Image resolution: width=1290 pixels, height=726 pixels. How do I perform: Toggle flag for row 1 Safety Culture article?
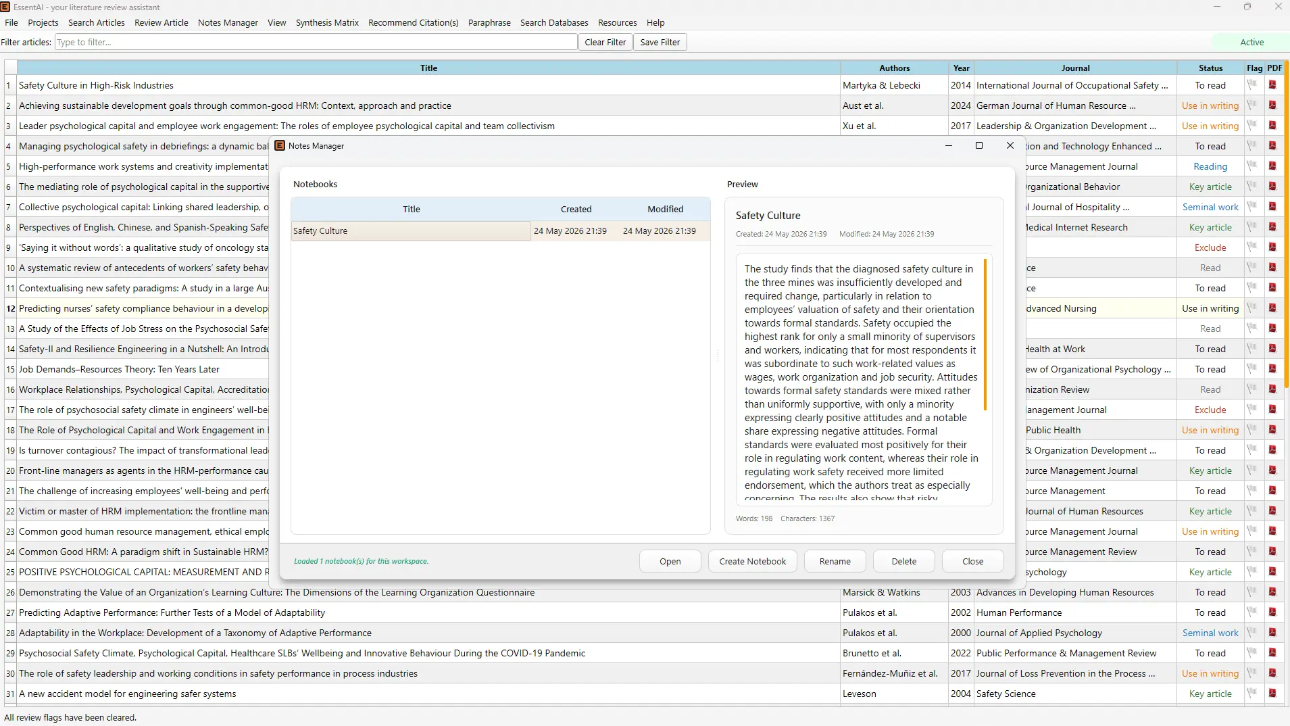1252,85
